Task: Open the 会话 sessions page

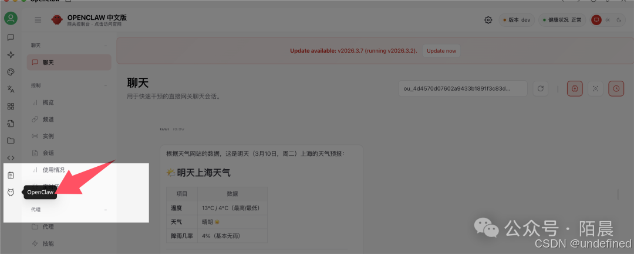Action: coord(69,153)
